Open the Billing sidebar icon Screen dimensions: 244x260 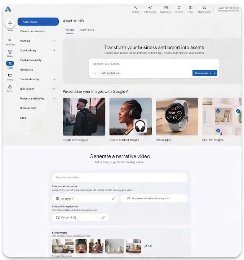(x=10, y=75)
